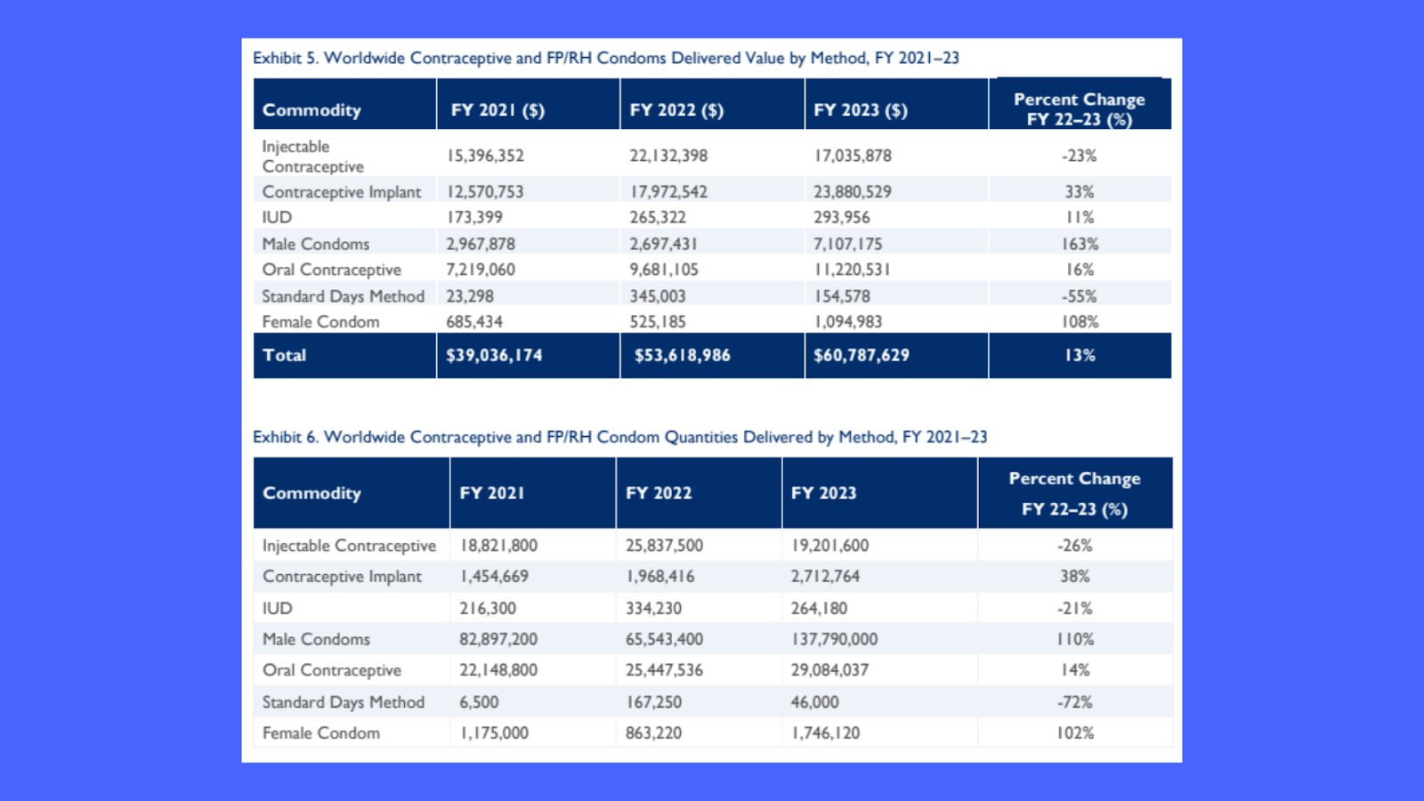Select Exhibit 5 'FY 2021 ($)' header
Viewport: 1424px width, 801px height.
click(x=498, y=110)
